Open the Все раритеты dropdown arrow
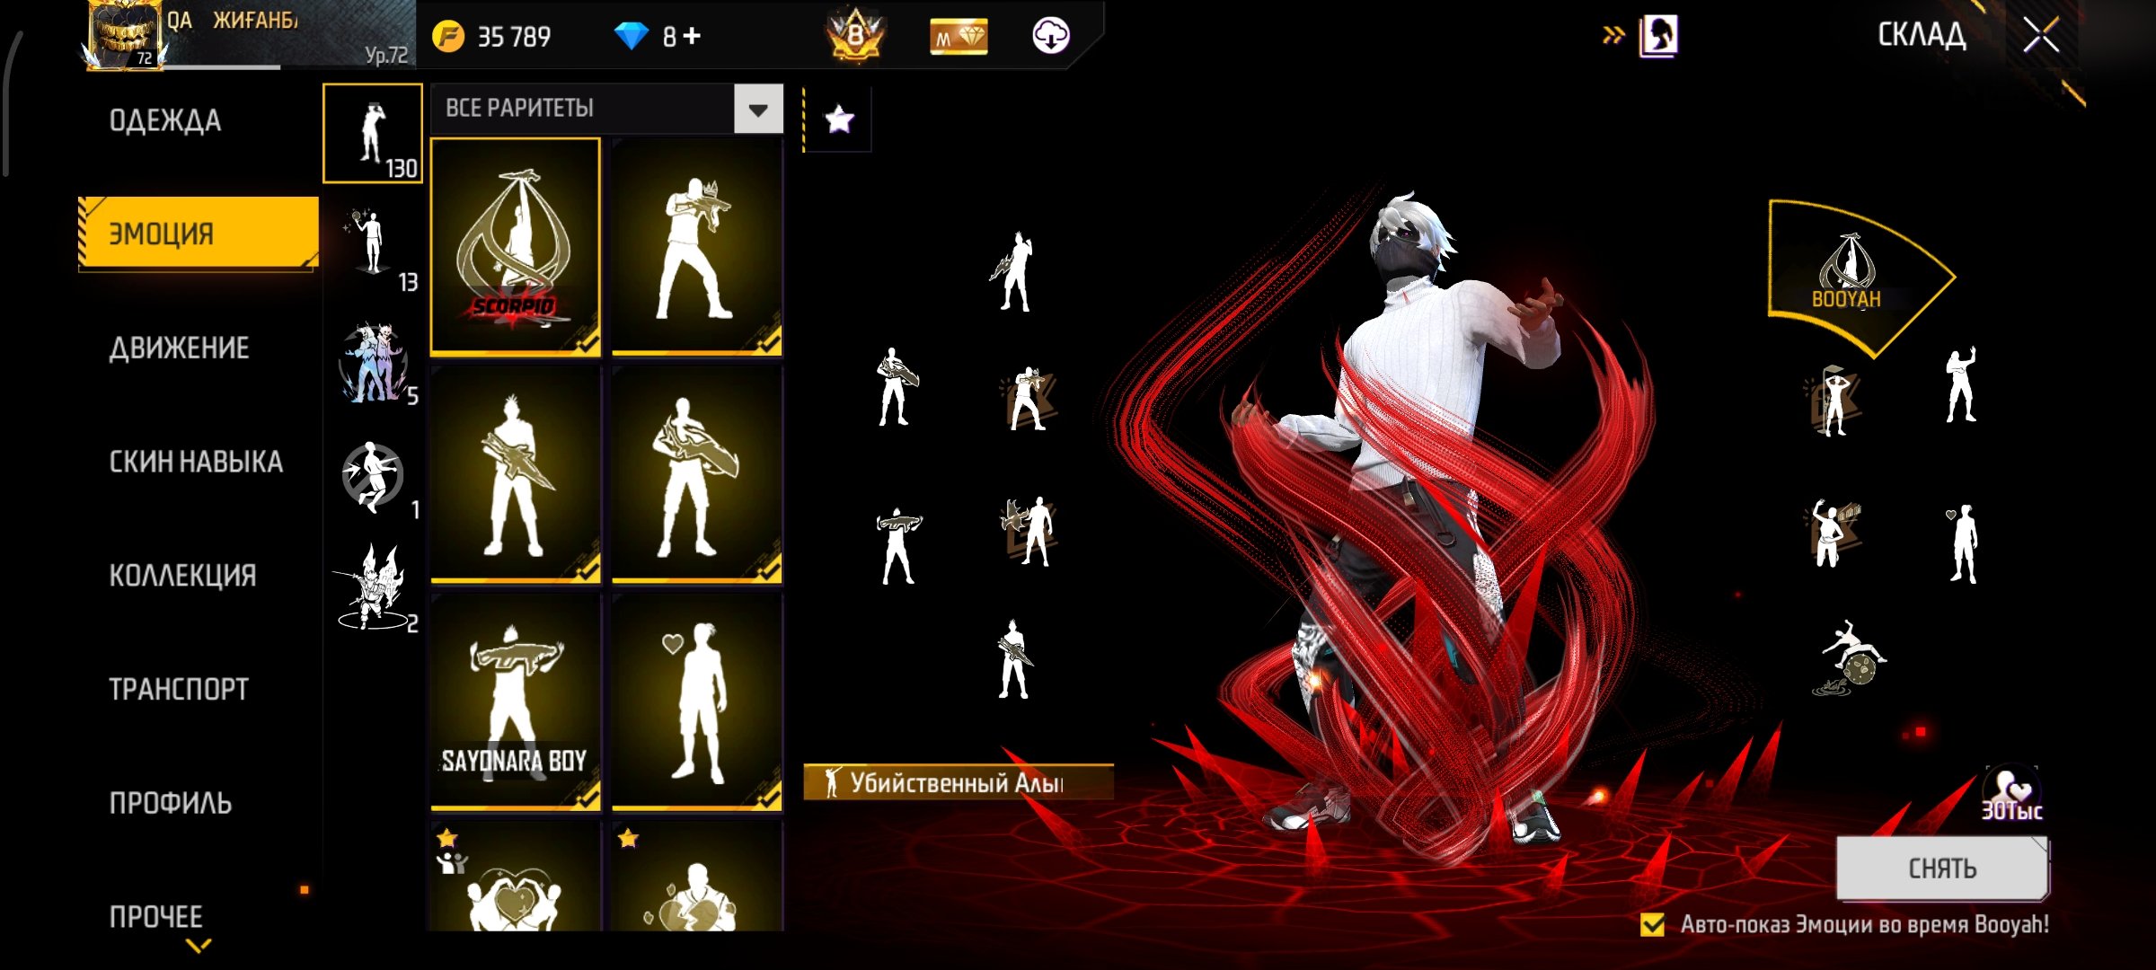 point(758,109)
